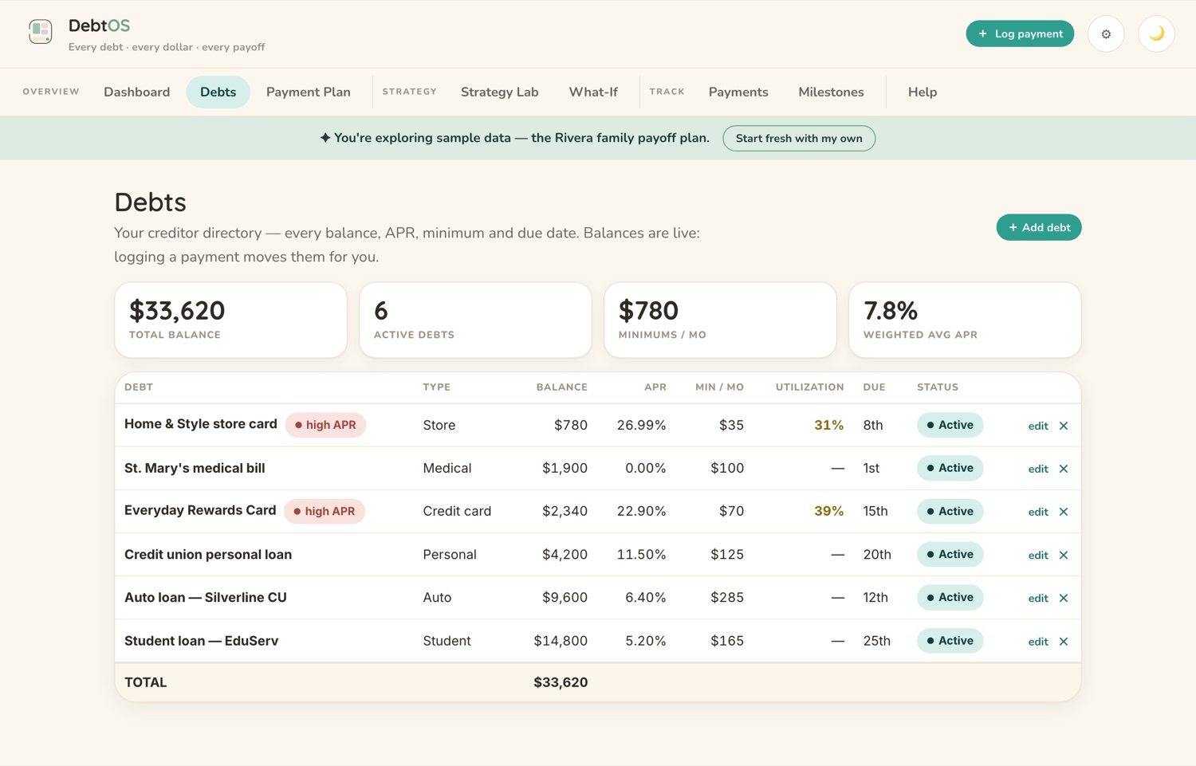Image resolution: width=1196 pixels, height=766 pixels.
Task: Click the Type column header
Action: tap(437, 387)
